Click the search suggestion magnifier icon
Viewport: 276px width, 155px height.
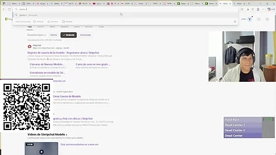pos(16,15)
